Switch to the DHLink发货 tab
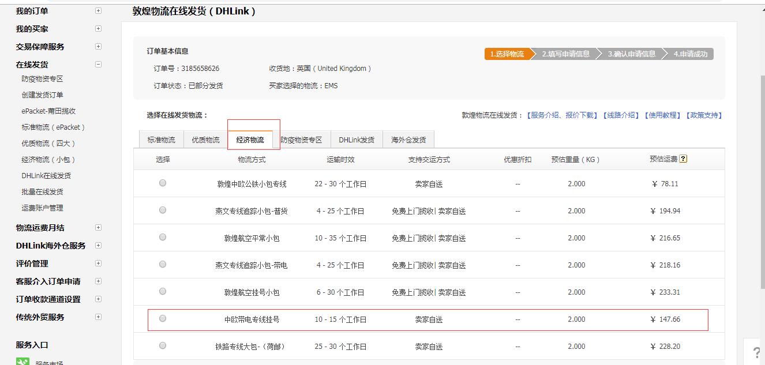 tap(357, 138)
